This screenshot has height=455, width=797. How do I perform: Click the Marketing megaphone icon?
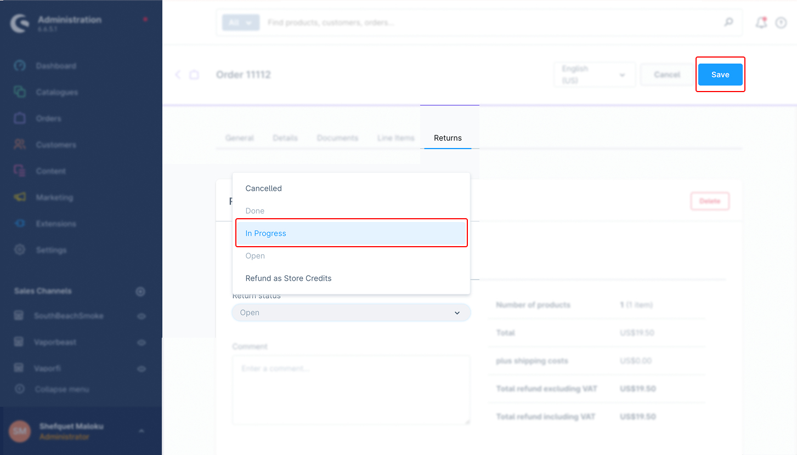20,197
